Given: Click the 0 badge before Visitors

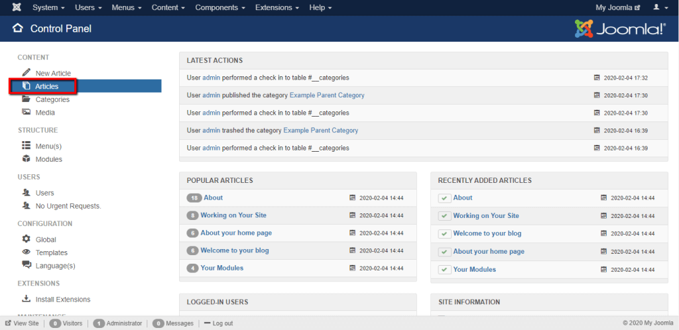Looking at the screenshot, I should (55, 323).
